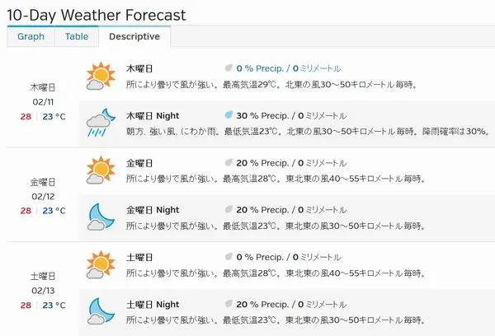
Task: Click the 02/13 date label
Action: 43,291
